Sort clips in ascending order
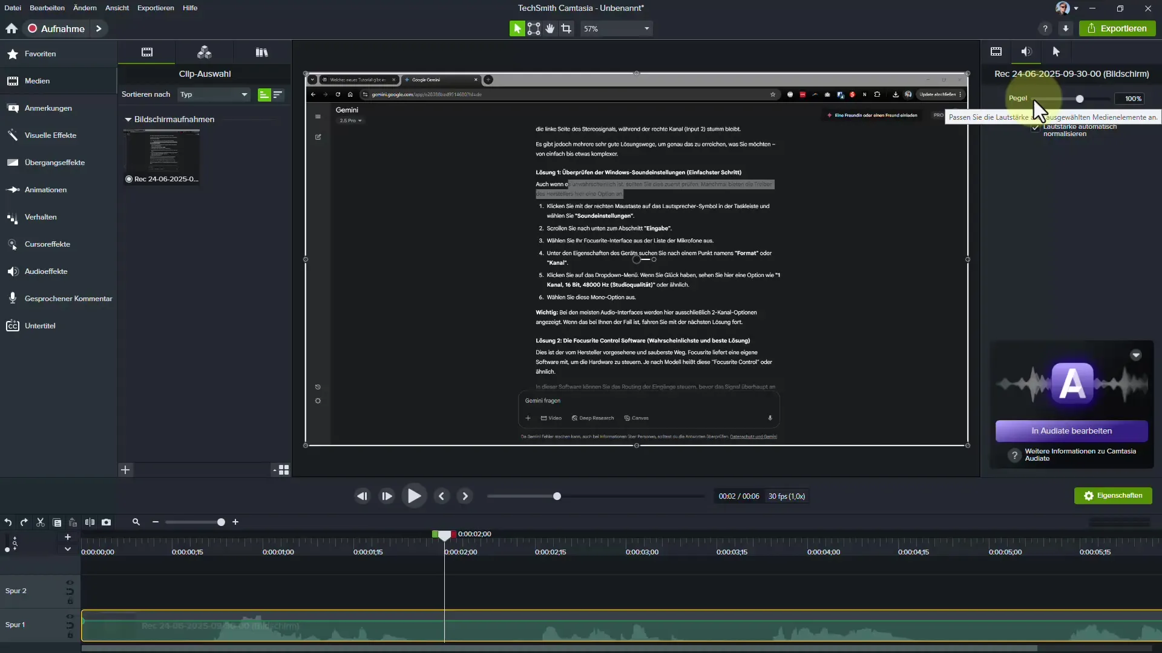Viewport: 1162px width, 653px height. pos(264,95)
